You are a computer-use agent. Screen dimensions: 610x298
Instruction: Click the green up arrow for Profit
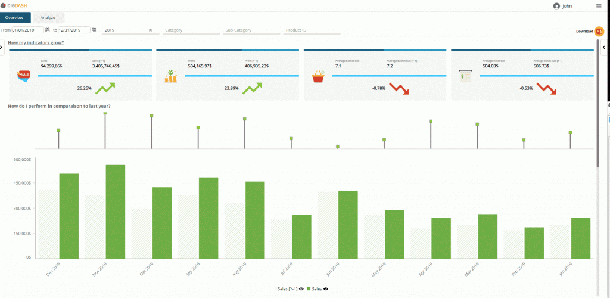pyautogui.click(x=252, y=88)
